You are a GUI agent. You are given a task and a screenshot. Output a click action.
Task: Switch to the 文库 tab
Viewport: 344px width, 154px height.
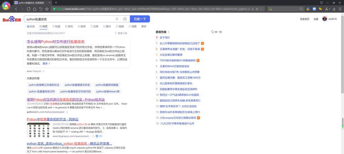pos(94,27)
